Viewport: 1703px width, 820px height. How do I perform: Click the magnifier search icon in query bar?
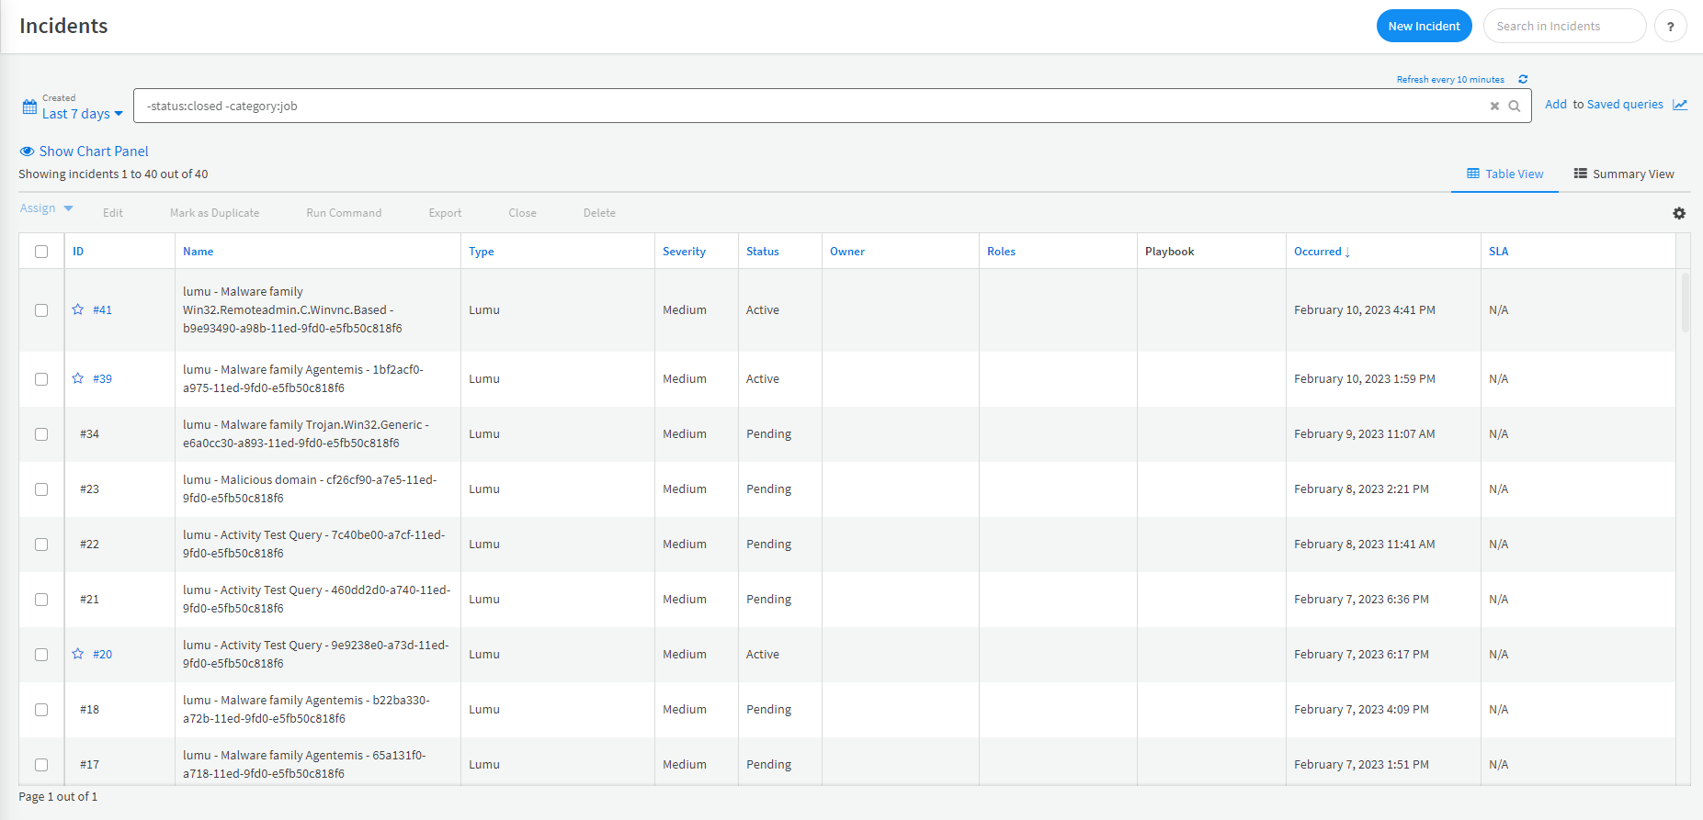point(1515,107)
